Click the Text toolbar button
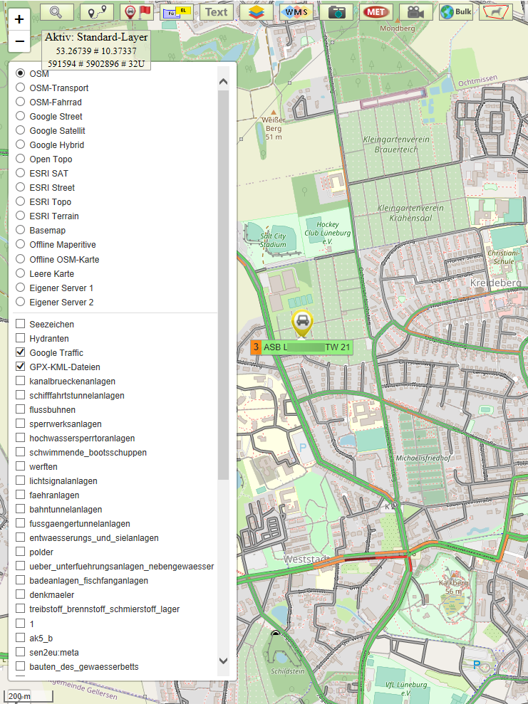Viewport: 528px width, 704px height. 216,11
